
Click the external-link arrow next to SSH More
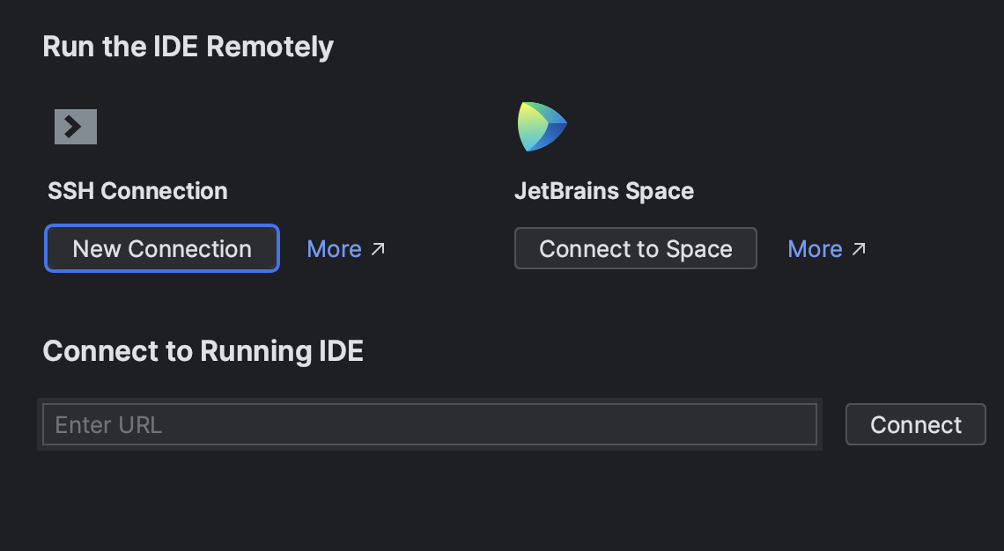pos(379,249)
